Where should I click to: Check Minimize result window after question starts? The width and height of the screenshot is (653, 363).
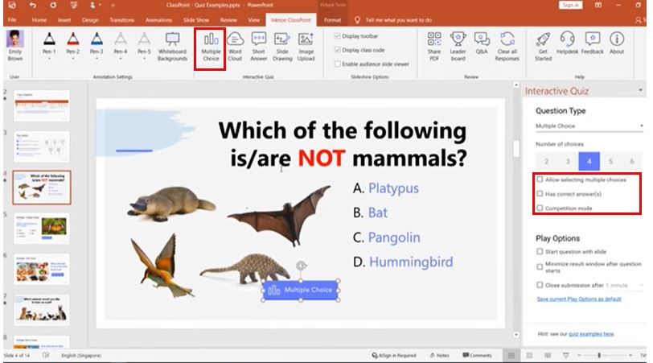[540, 266]
